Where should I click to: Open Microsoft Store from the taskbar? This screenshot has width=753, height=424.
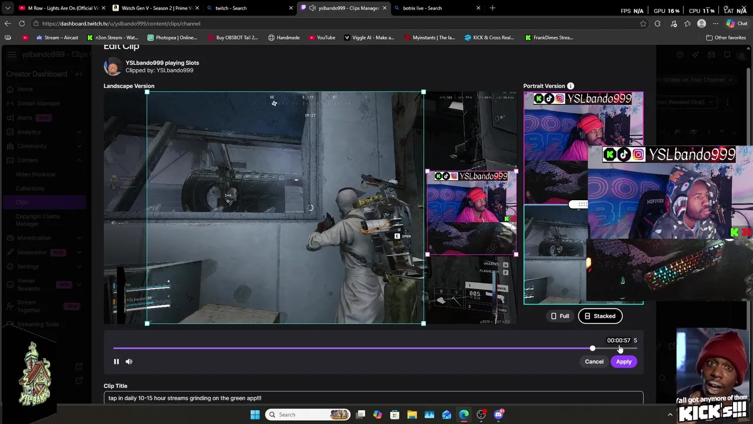pos(395,415)
